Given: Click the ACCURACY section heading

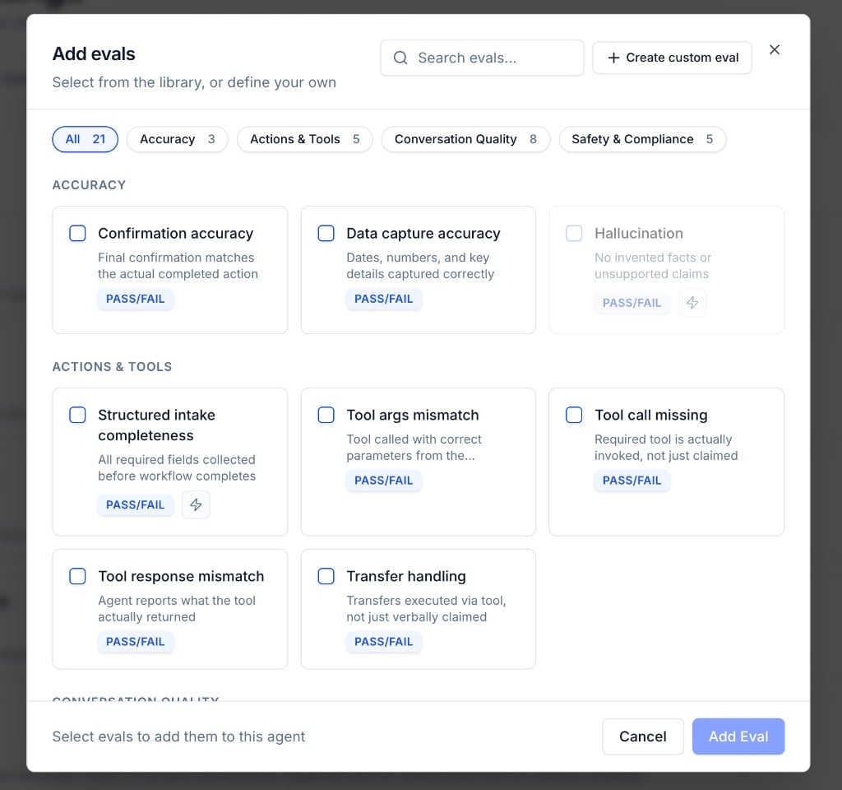Looking at the screenshot, I should point(89,185).
